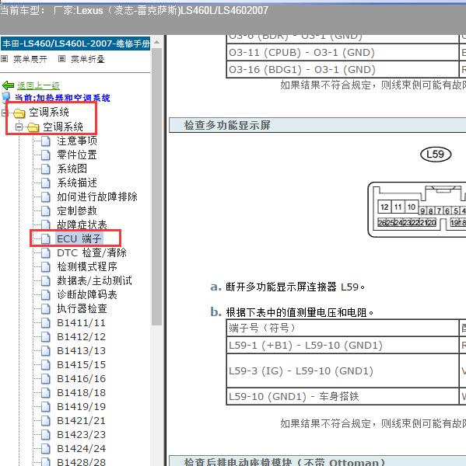Viewport: 466px width, 466px height.
Task: Click step a text 断开多功能显示屏连接器 L59
Action: (x=295, y=287)
